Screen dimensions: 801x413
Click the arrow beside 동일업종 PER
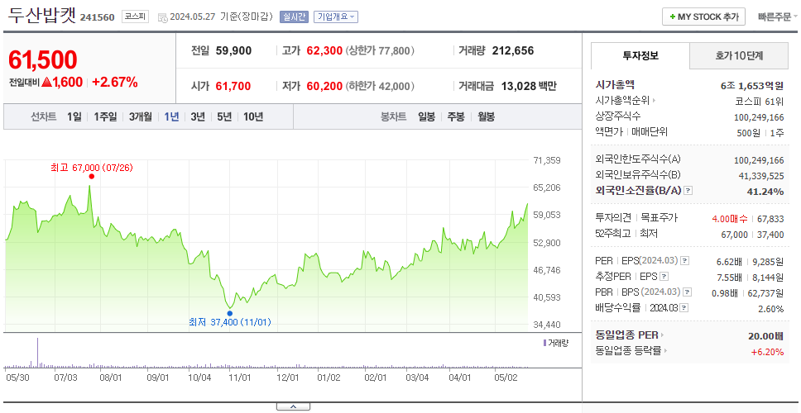point(663,335)
